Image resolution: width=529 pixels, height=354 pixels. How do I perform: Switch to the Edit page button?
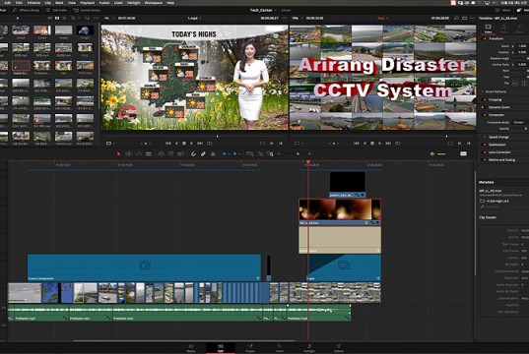point(221,348)
